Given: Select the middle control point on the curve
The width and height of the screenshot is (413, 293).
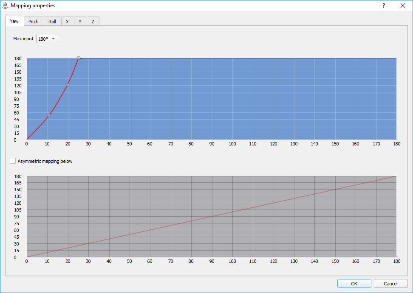Looking at the screenshot, I should (68, 85).
